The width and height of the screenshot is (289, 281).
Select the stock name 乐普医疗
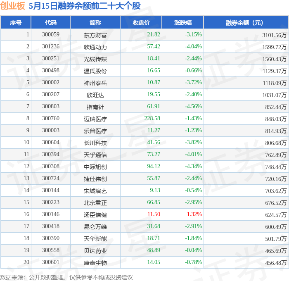pyautogui.click(x=95, y=131)
